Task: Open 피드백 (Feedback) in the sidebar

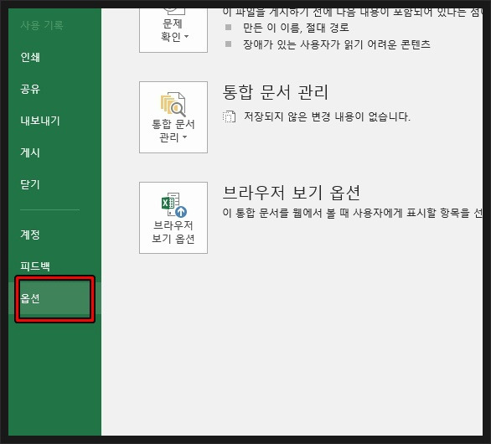Action: point(35,266)
